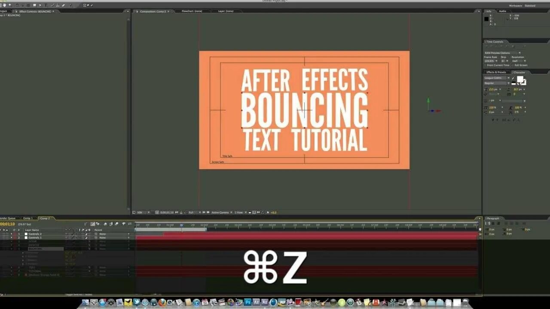Screen dimensions: 550x309
Task: Open Parent dropdown for Controls 1 layer
Action: click(x=114, y=238)
